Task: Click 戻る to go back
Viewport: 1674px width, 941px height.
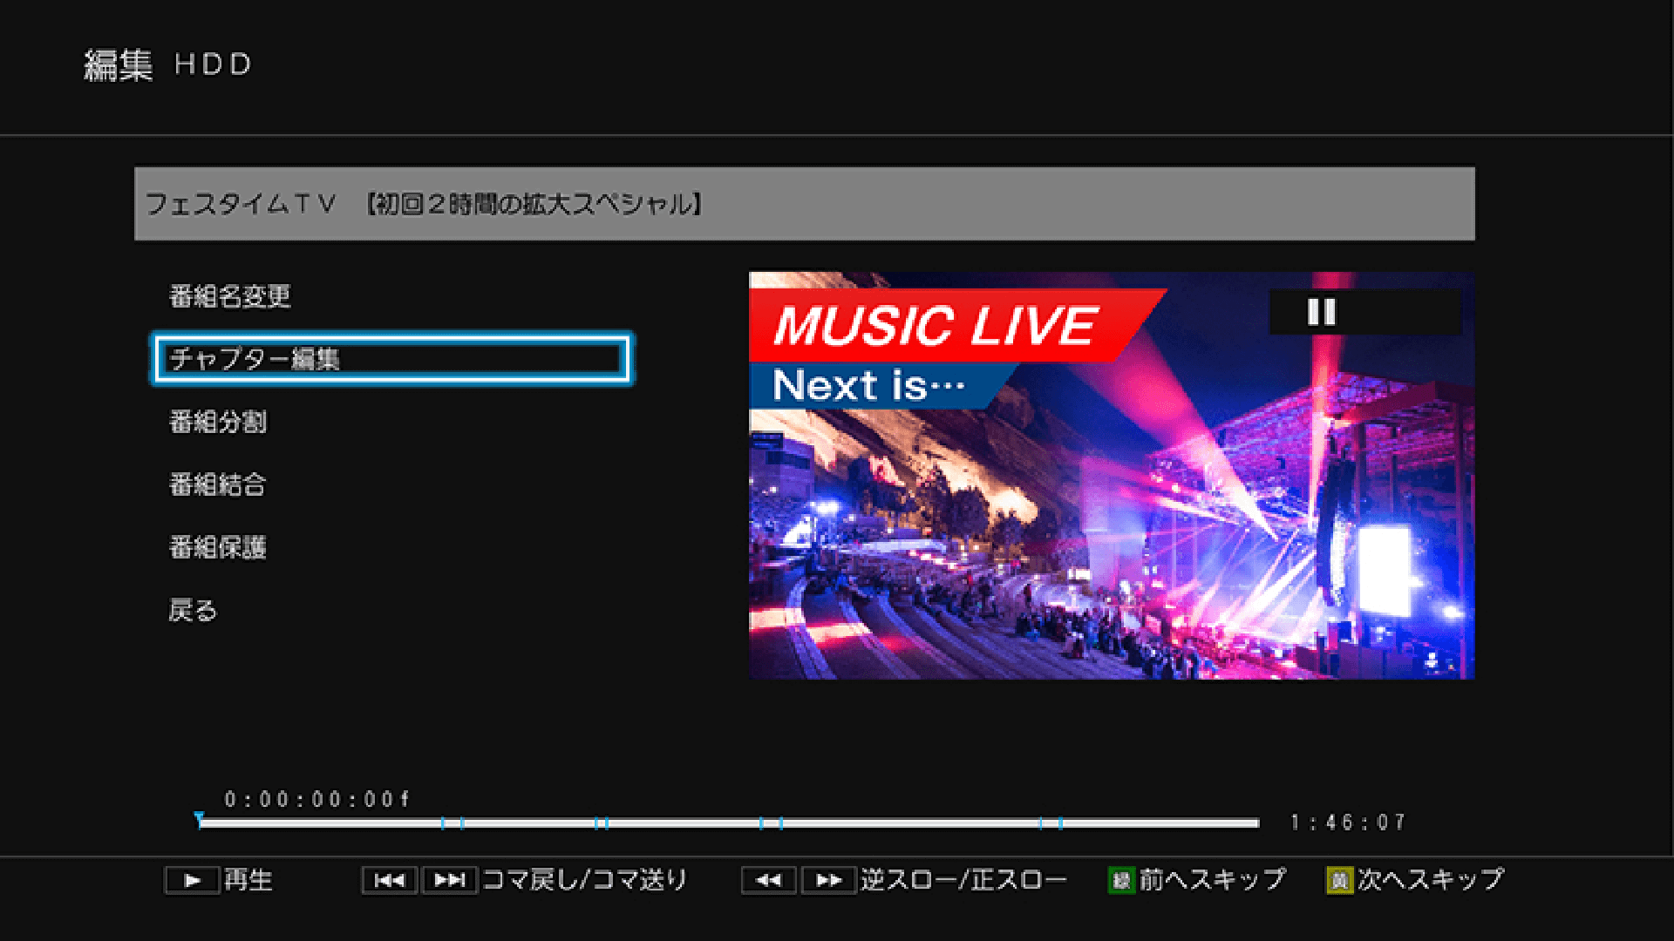Action: [193, 610]
